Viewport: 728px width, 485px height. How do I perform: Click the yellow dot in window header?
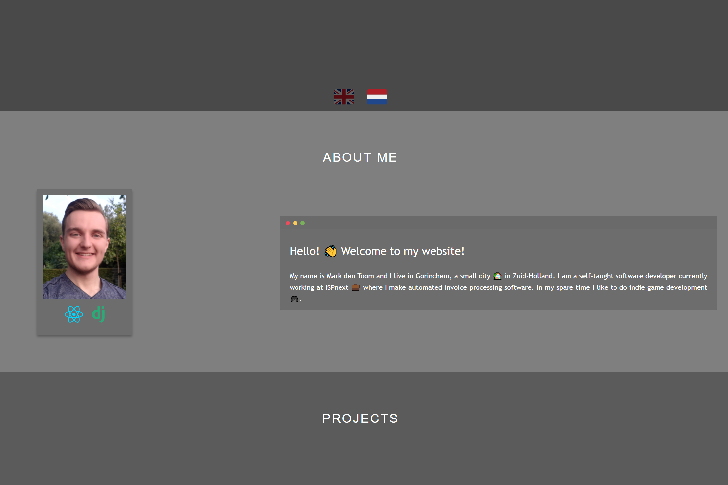click(x=295, y=223)
